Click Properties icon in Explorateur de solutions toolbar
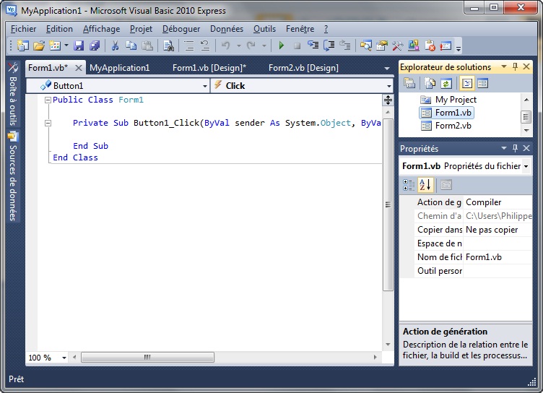The width and height of the screenshot is (543, 393). 409,83
